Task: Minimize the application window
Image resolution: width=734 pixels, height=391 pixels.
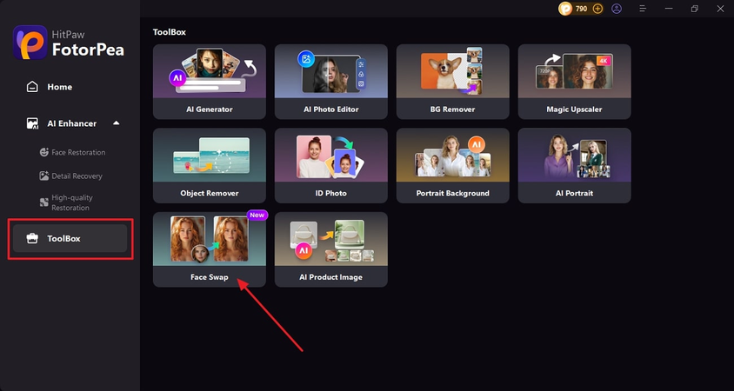Action: point(669,9)
